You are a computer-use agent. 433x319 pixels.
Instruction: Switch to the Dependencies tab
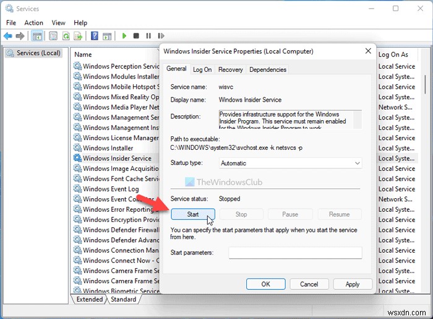pos(268,69)
